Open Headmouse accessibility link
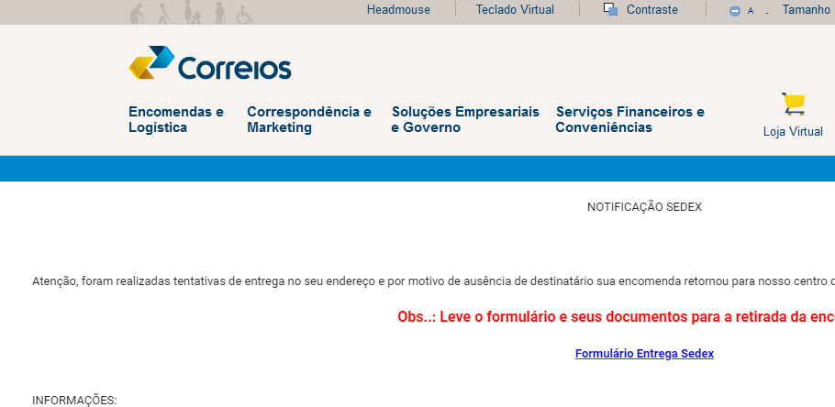The width and height of the screenshot is (835, 407). (x=398, y=9)
